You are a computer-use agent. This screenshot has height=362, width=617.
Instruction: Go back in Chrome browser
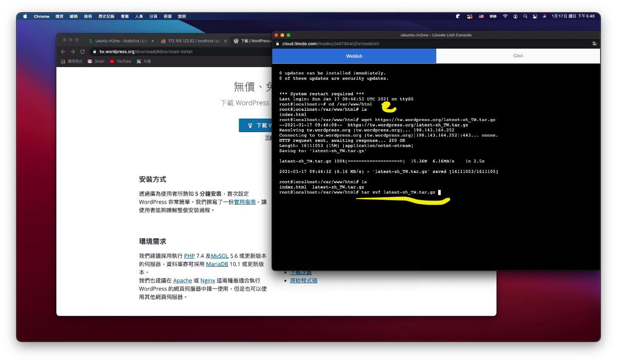click(x=63, y=52)
